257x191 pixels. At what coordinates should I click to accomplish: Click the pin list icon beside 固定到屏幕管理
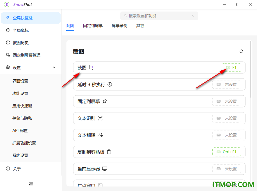tap(8, 55)
